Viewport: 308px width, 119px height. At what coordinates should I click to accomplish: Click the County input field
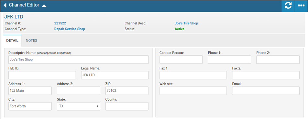(127, 106)
